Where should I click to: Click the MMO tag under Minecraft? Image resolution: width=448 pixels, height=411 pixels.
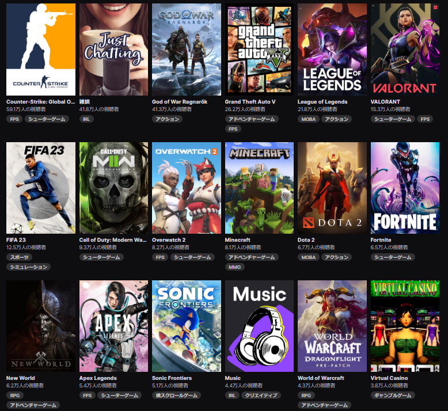click(x=235, y=267)
